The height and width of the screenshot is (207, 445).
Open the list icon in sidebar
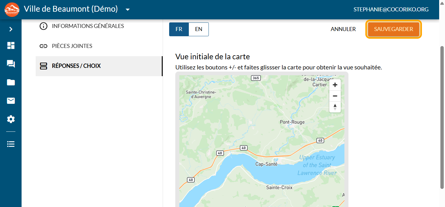tap(11, 144)
